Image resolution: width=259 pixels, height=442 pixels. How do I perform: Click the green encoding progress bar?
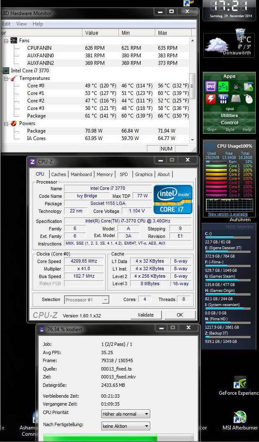point(118,438)
